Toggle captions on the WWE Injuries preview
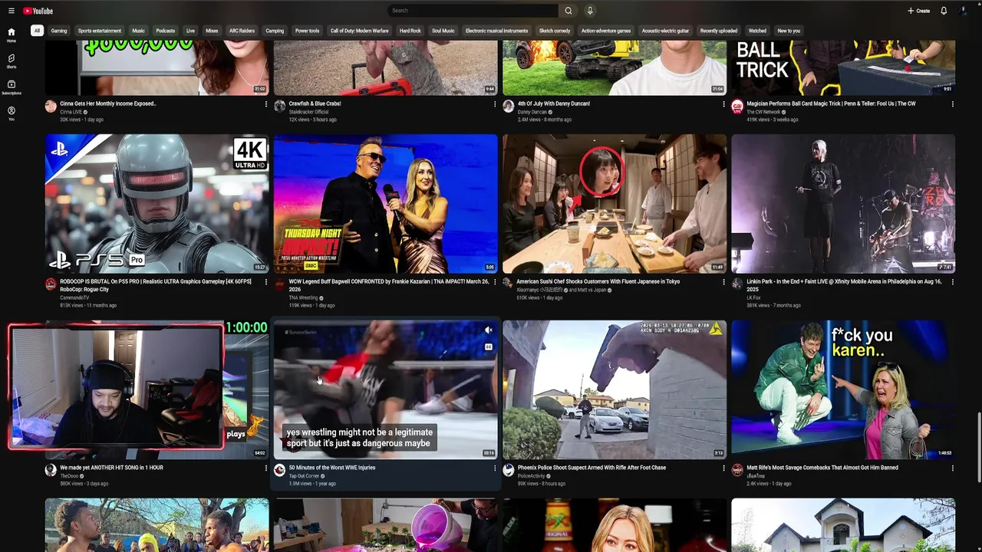Screen dimensions: 982x552 coord(489,347)
